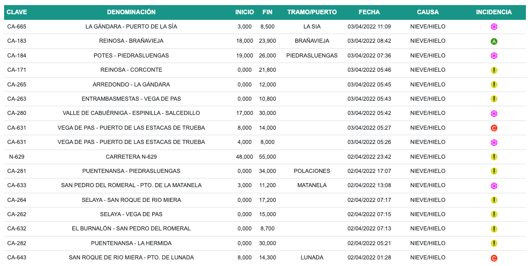Click 'POTES - PIEDRASLUENGAS' road name

(131, 55)
